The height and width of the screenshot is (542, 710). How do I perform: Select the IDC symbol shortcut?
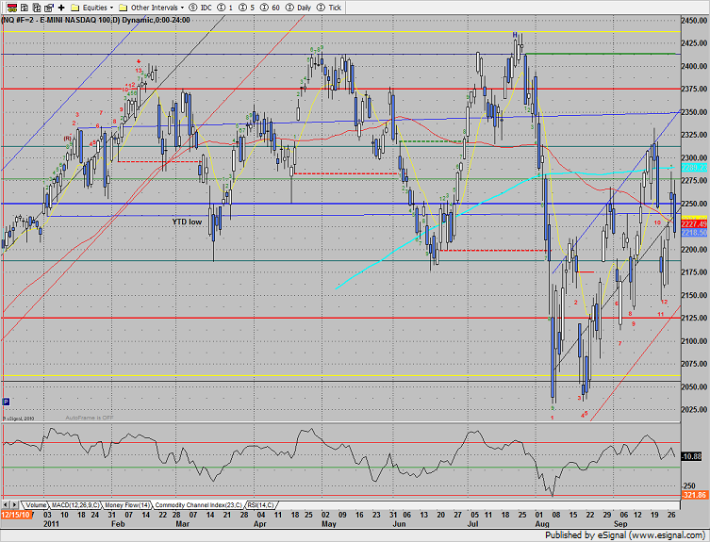(x=201, y=8)
